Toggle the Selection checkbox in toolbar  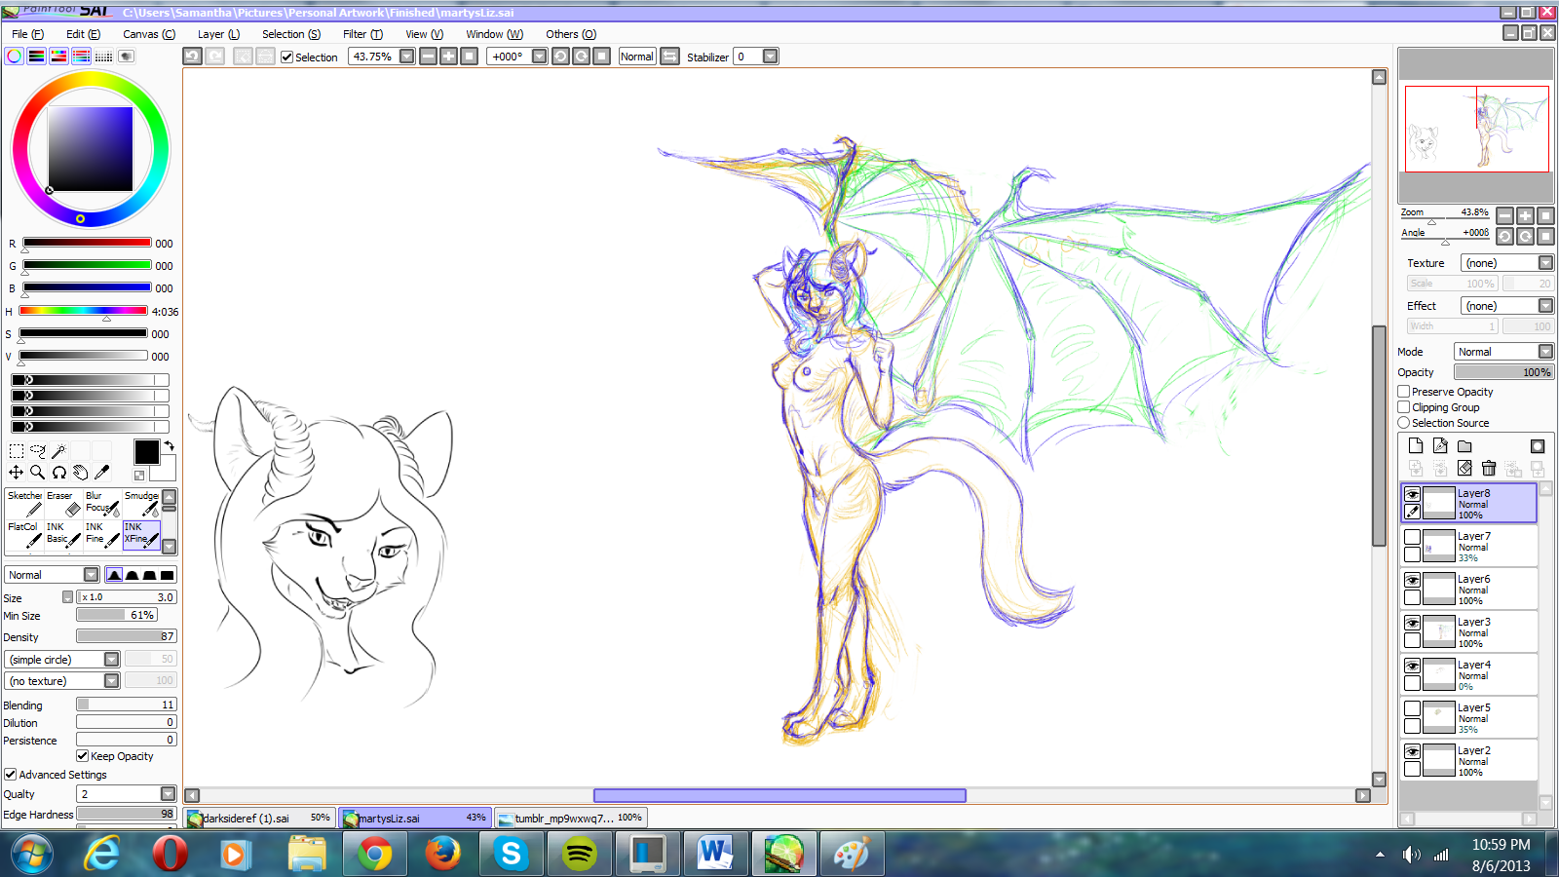pyautogui.click(x=287, y=57)
